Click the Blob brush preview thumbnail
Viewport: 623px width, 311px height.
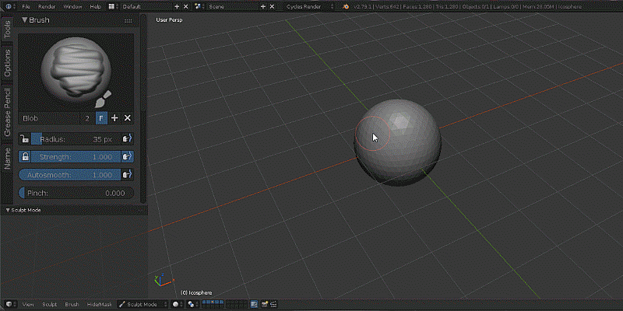tap(76, 69)
